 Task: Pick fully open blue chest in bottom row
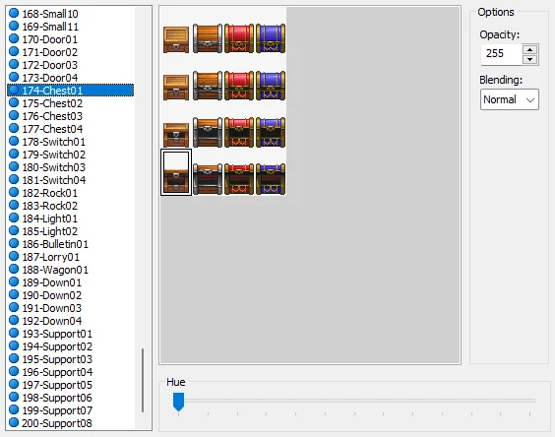click(x=271, y=179)
